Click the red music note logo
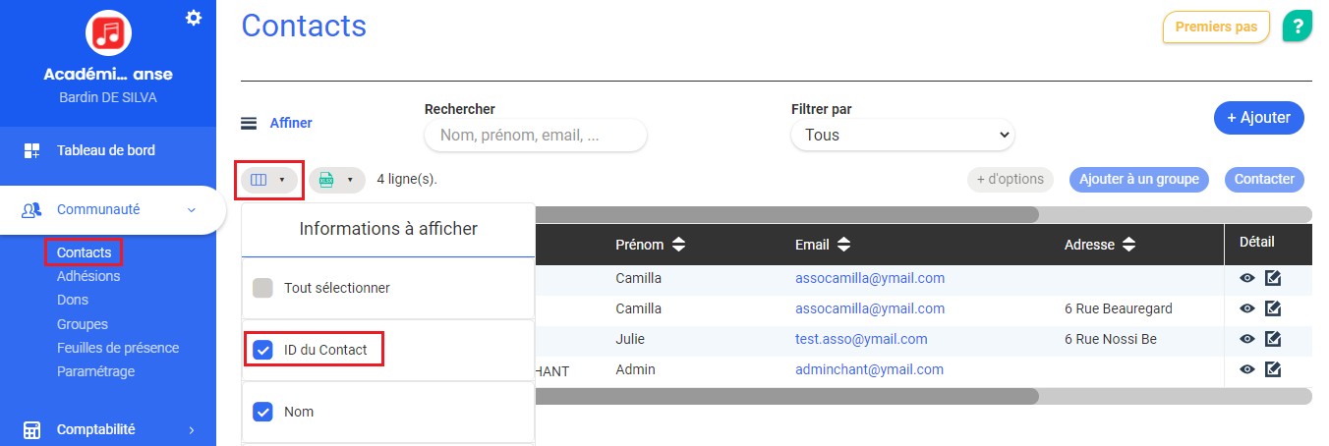 108,33
